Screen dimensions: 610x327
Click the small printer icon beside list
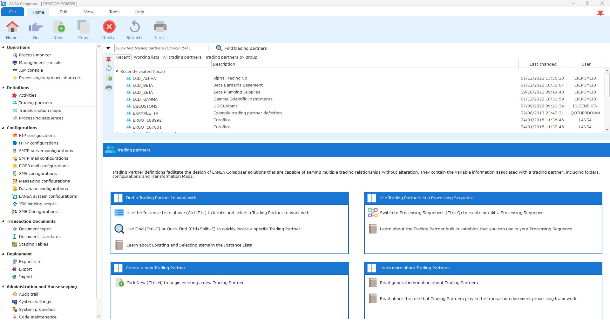coord(109,87)
